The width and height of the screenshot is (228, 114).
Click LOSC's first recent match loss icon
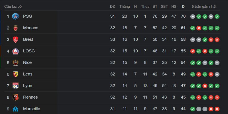click(193, 51)
